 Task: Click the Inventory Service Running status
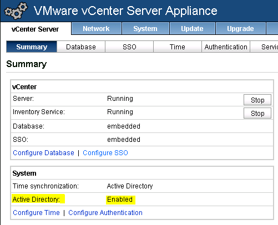click(x=120, y=112)
